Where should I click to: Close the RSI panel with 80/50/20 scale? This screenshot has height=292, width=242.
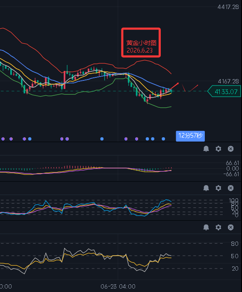point(230,227)
